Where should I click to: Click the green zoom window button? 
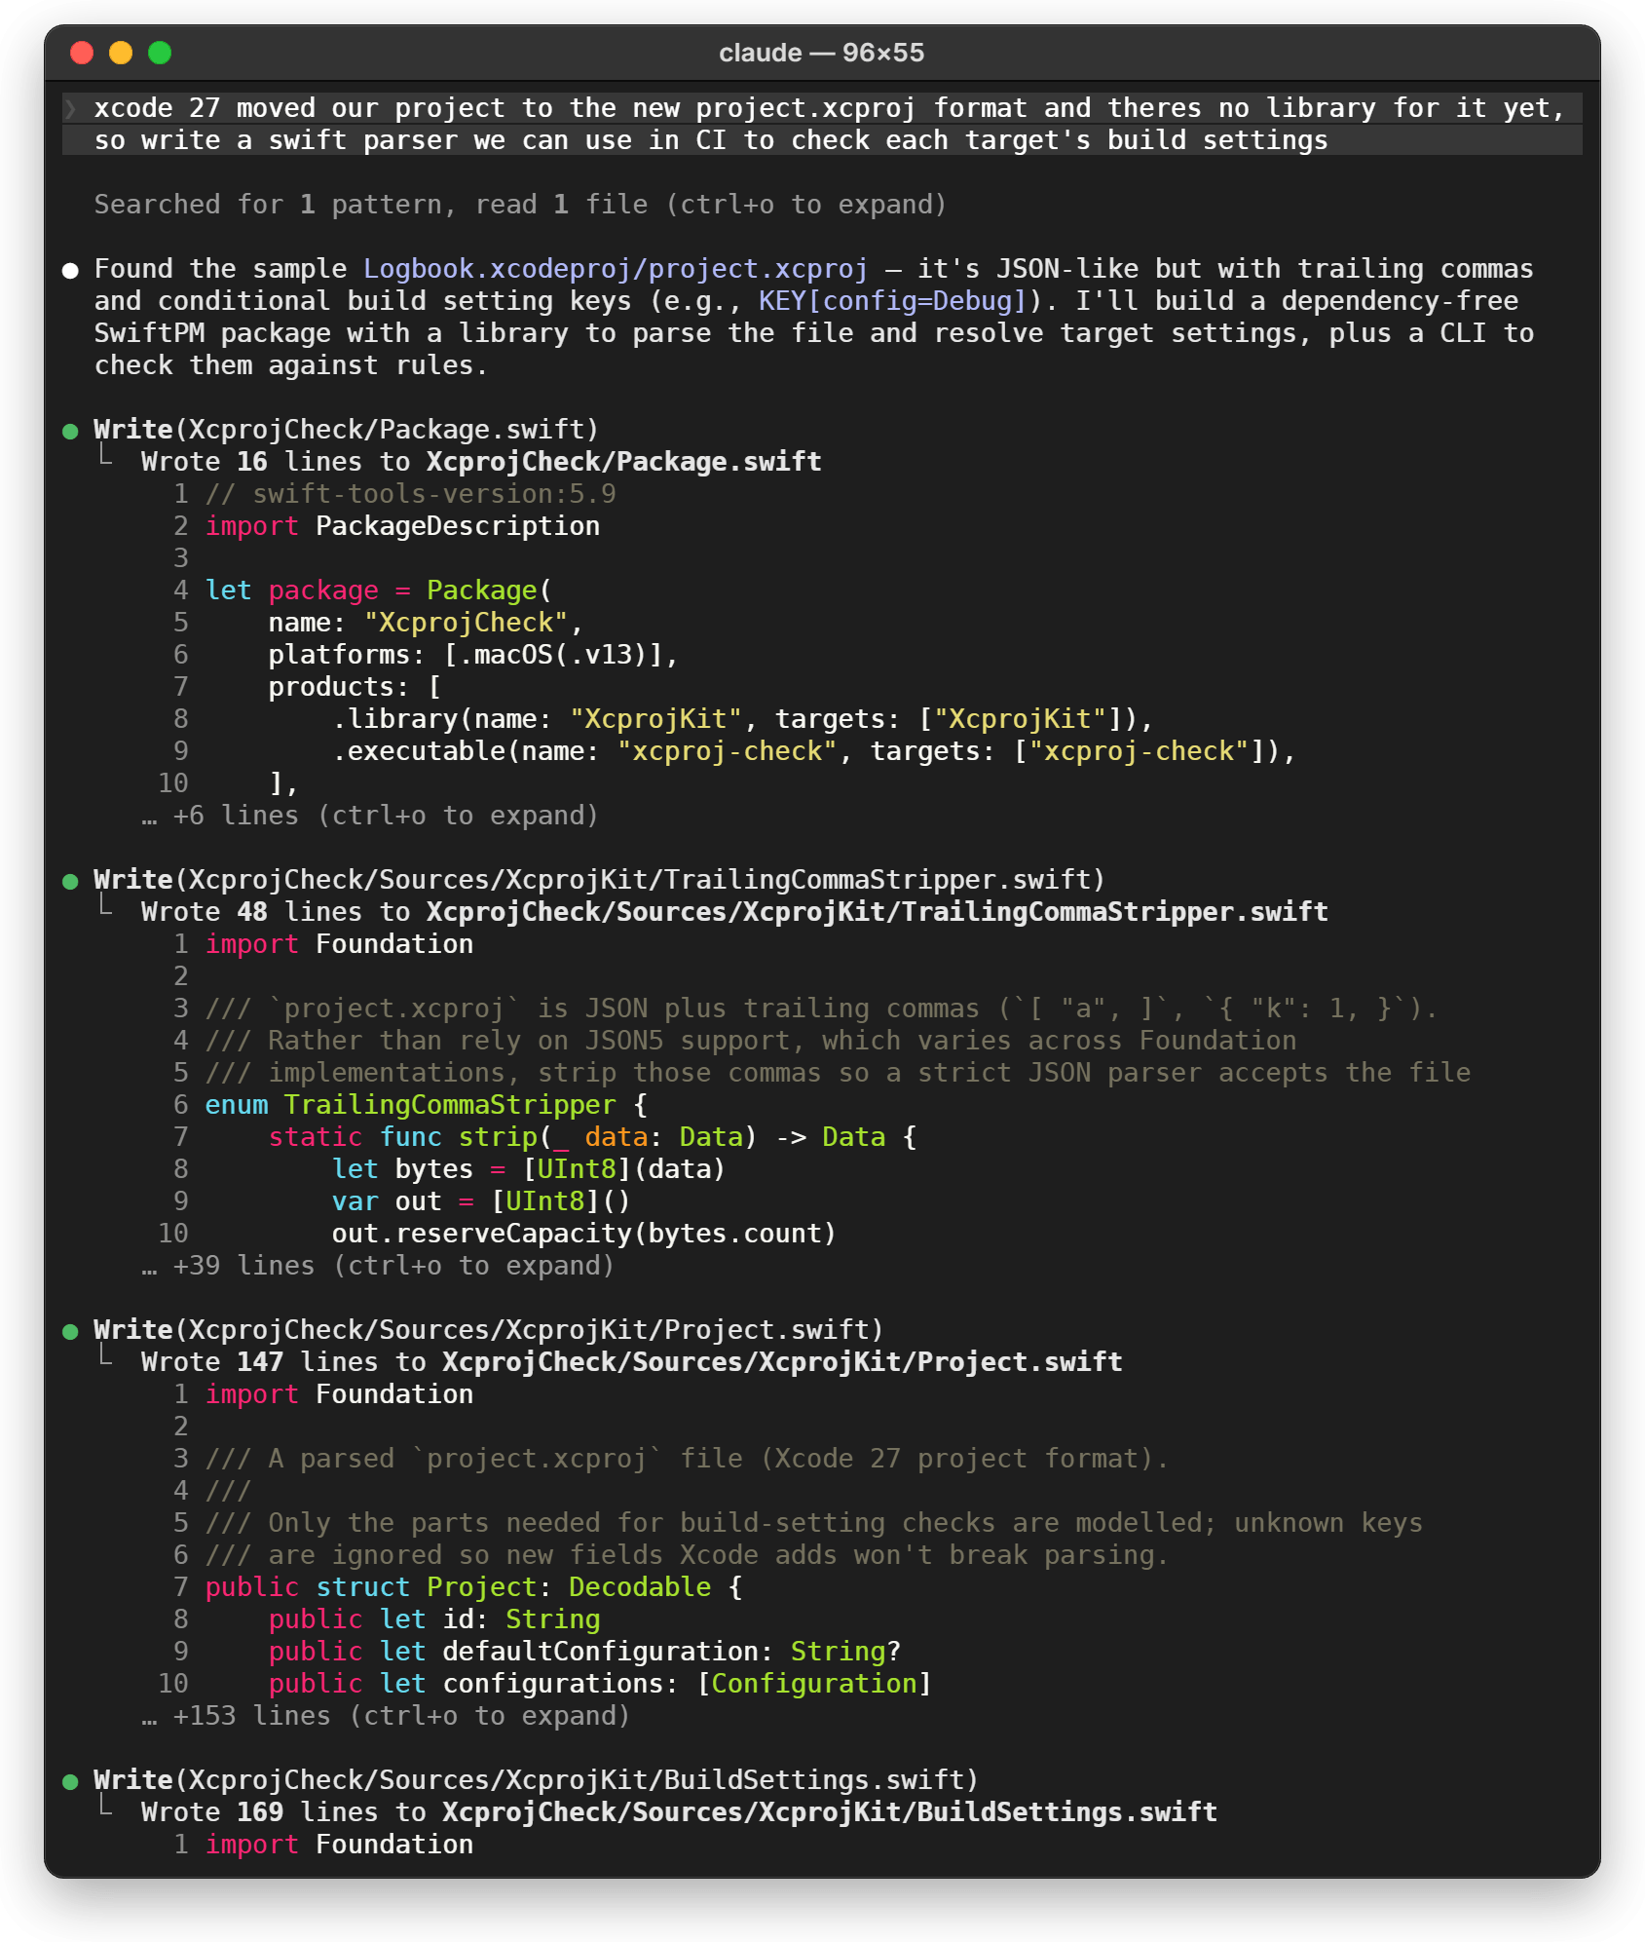coord(160,53)
